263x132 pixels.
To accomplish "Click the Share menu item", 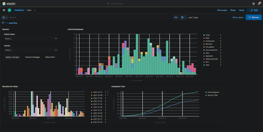I will pos(233,10).
